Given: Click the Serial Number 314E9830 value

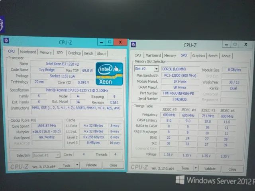Looking at the screenshot, I should (x=179, y=99).
